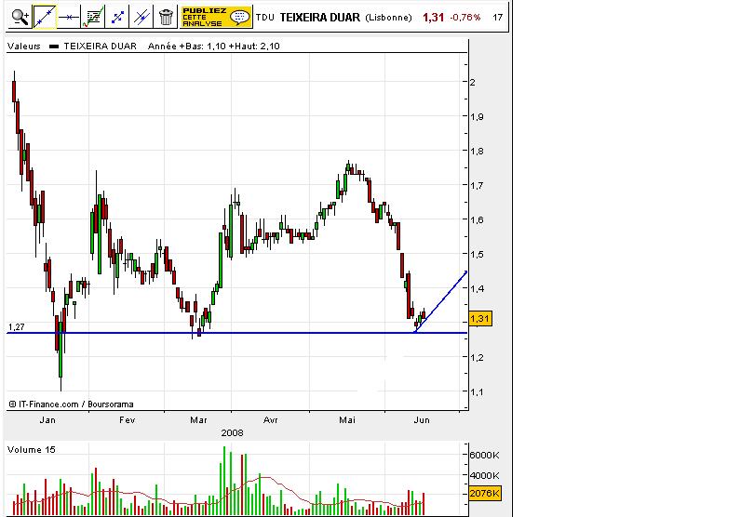Click the Mar month axis label
This screenshot has height=517, width=754.
[198, 420]
